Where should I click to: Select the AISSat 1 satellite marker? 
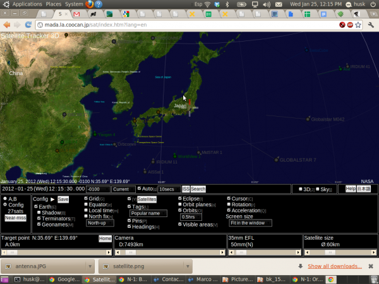coord(145,172)
